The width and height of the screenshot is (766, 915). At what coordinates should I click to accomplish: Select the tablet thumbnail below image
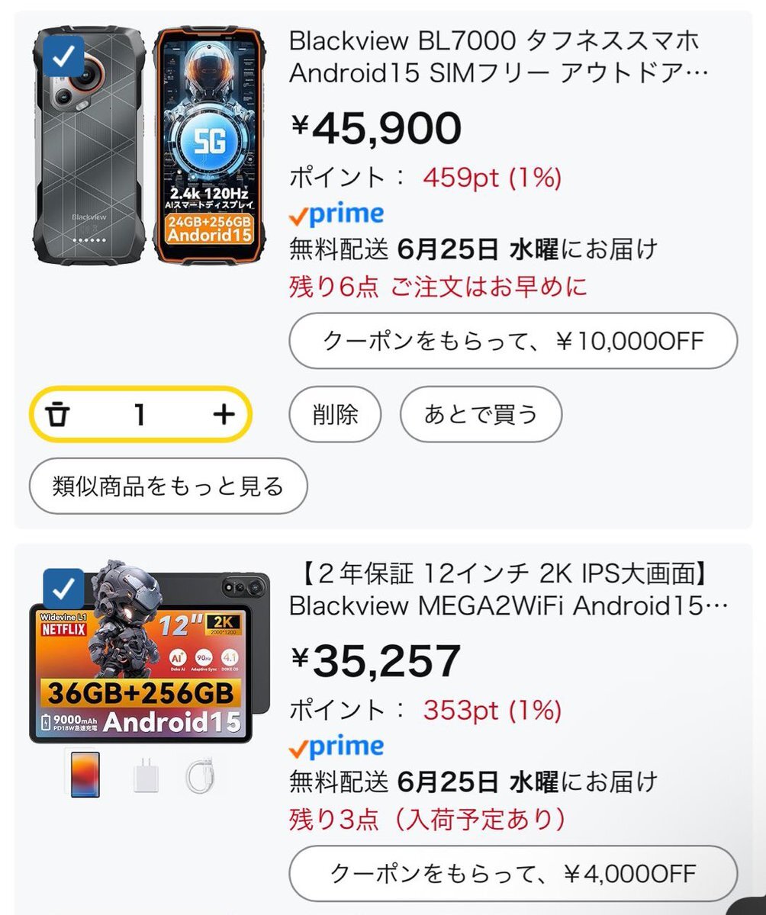(x=85, y=775)
